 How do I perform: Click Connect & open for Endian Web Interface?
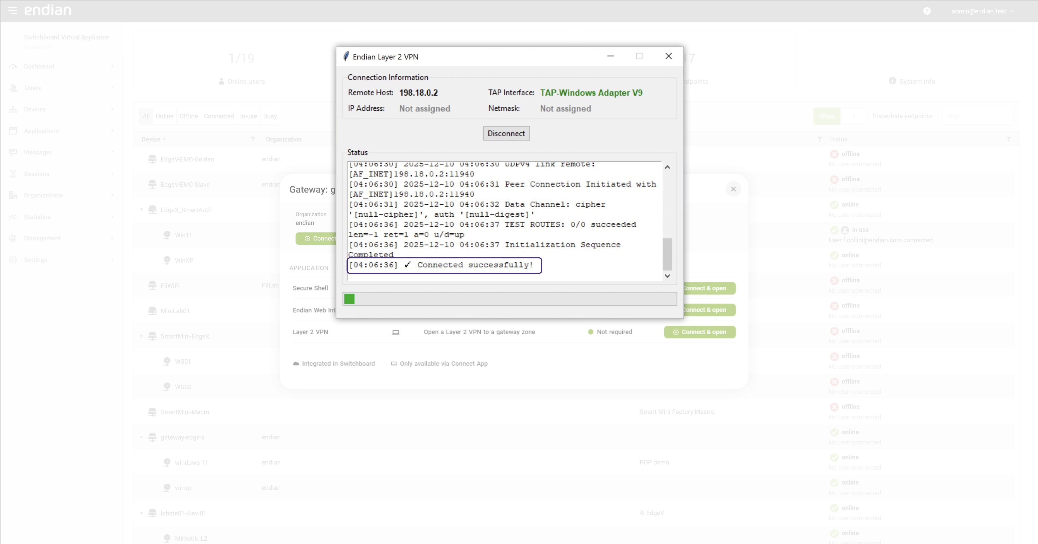click(x=709, y=310)
